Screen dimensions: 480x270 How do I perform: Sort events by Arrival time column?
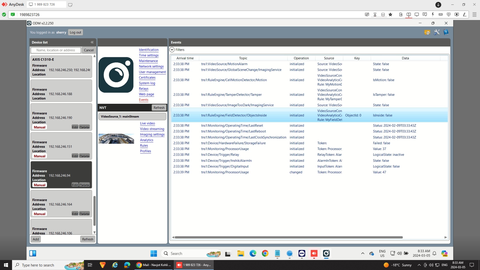(x=185, y=58)
